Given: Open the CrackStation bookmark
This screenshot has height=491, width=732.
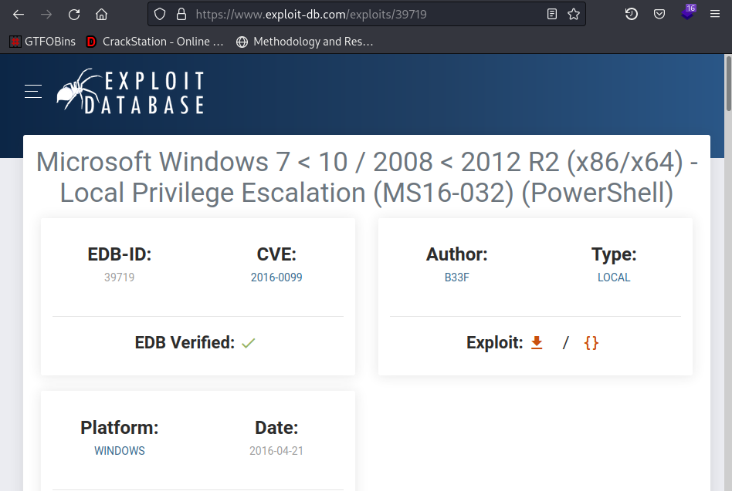Looking at the screenshot, I should coord(155,42).
